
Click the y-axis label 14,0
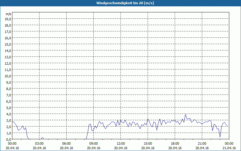(x=8, y=51)
